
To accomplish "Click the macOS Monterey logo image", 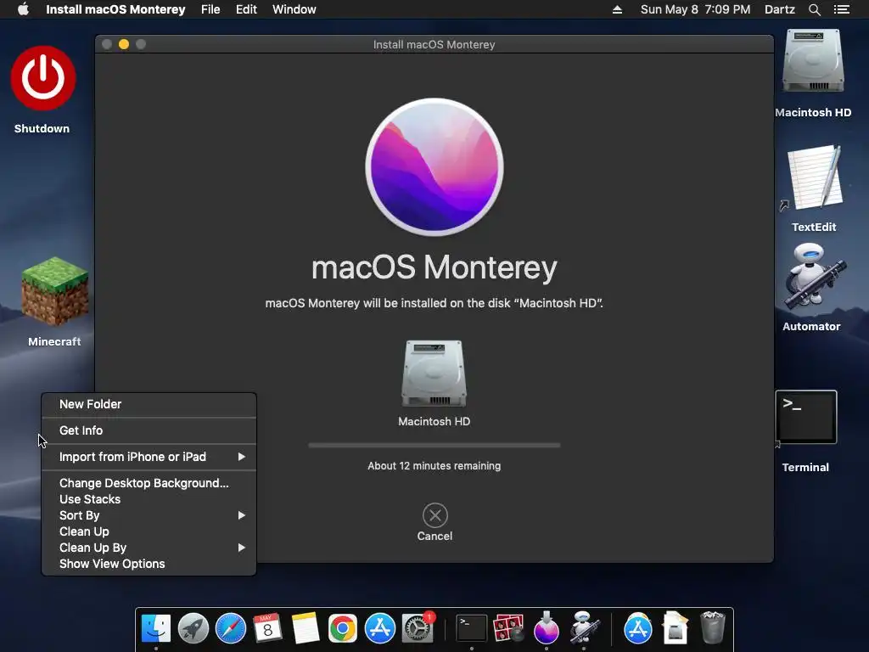I will click(x=434, y=167).
